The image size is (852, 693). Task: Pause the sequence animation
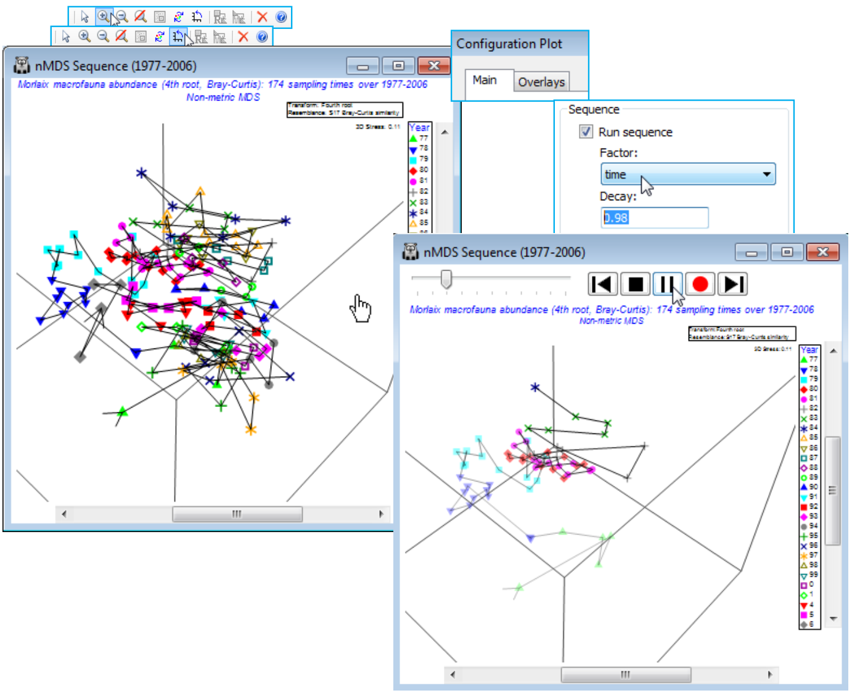coord(667,284)
